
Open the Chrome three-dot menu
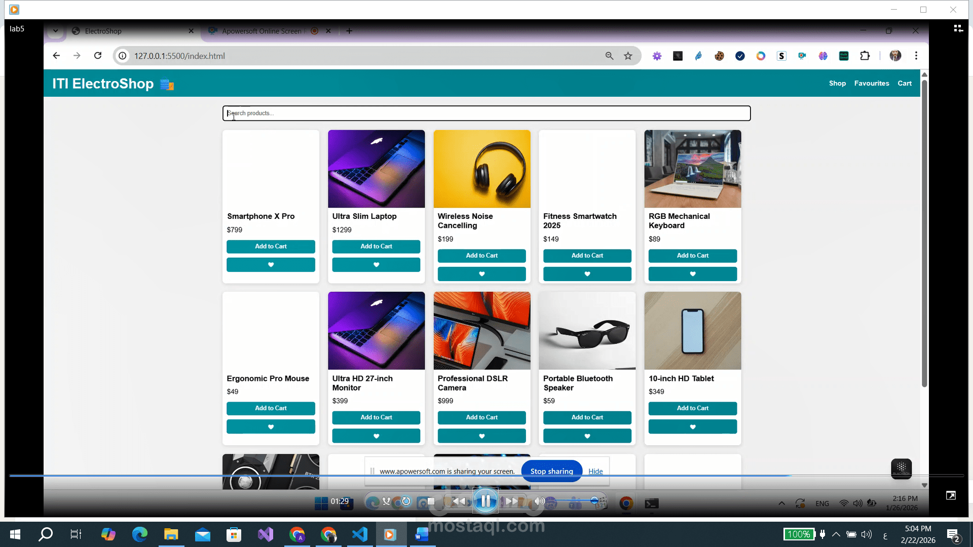click(916, 56)
